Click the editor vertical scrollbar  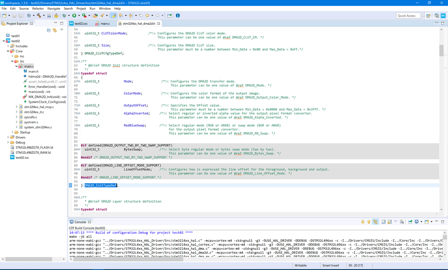pyautogui.click(x=441, y=50)
